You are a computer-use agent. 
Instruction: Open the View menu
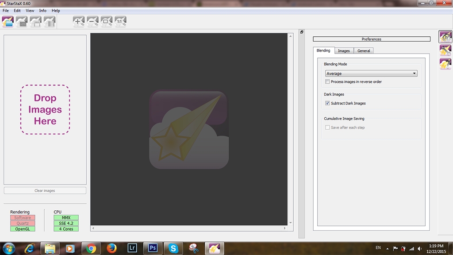coord(30,11)
